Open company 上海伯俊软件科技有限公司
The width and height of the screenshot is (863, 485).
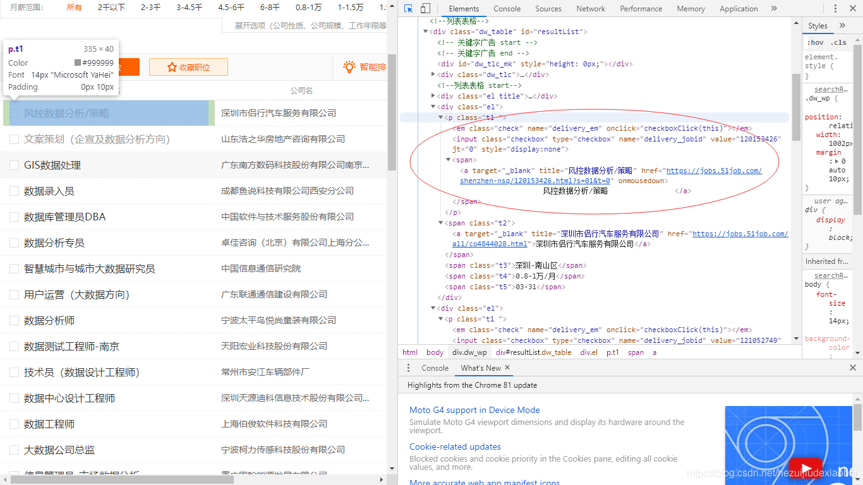click(x=274, y=424)
